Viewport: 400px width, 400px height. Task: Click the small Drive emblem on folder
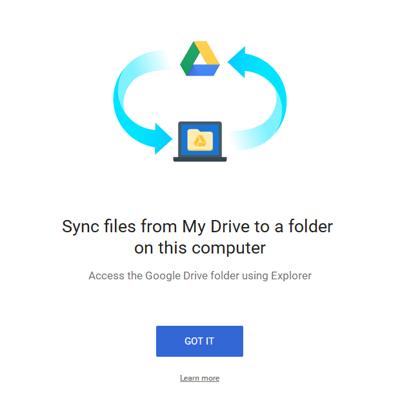click(x=200, y=141)
